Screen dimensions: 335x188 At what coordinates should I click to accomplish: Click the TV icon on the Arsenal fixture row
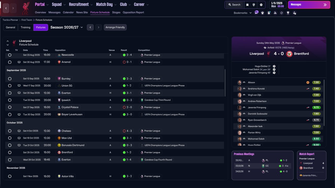coord(19,62)
